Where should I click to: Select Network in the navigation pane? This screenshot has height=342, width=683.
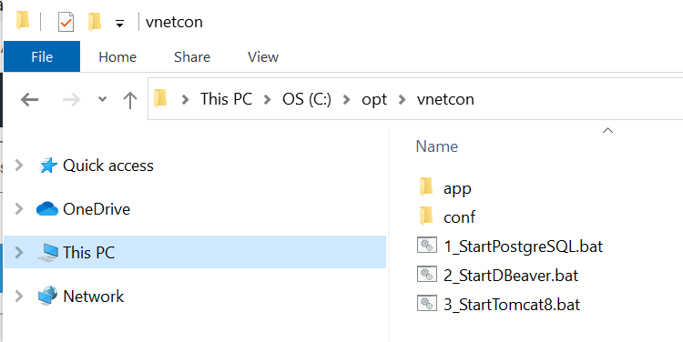click(93, 297)
